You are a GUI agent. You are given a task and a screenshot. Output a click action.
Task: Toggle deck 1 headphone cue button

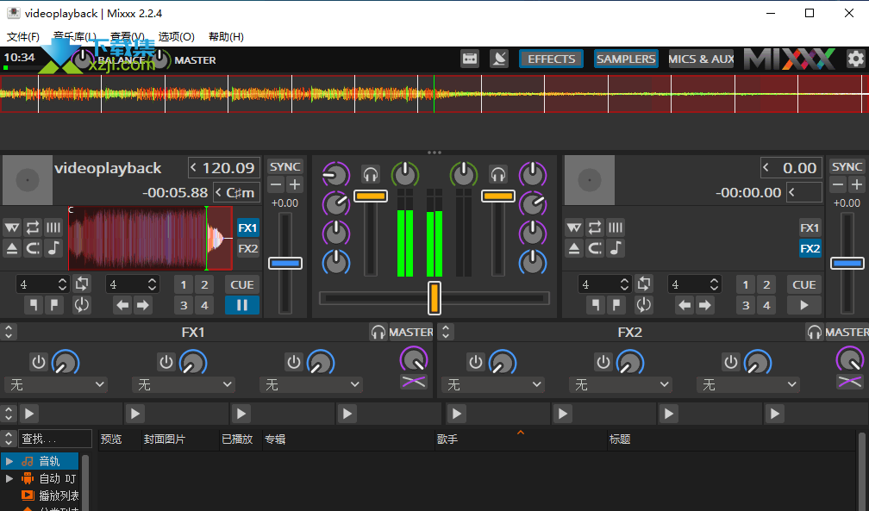click(371, 175)
